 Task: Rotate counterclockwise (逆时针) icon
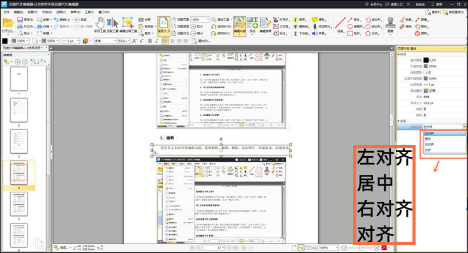tap(213, 27)
